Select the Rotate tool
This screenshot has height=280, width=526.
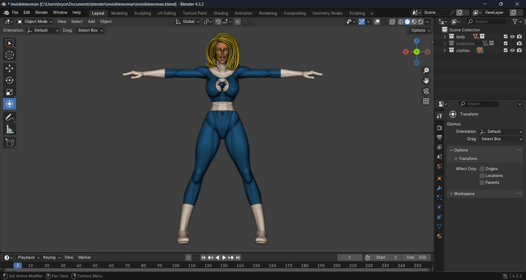9,80
